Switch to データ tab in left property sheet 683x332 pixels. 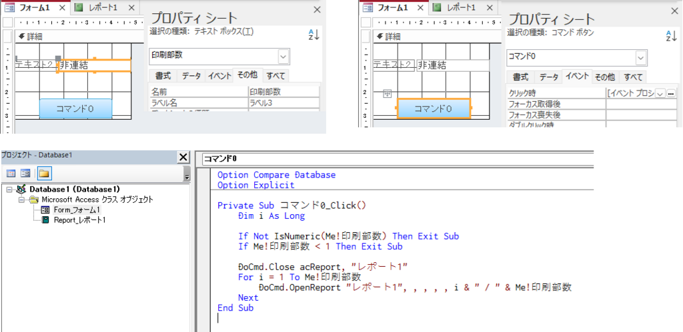(191, 76)
